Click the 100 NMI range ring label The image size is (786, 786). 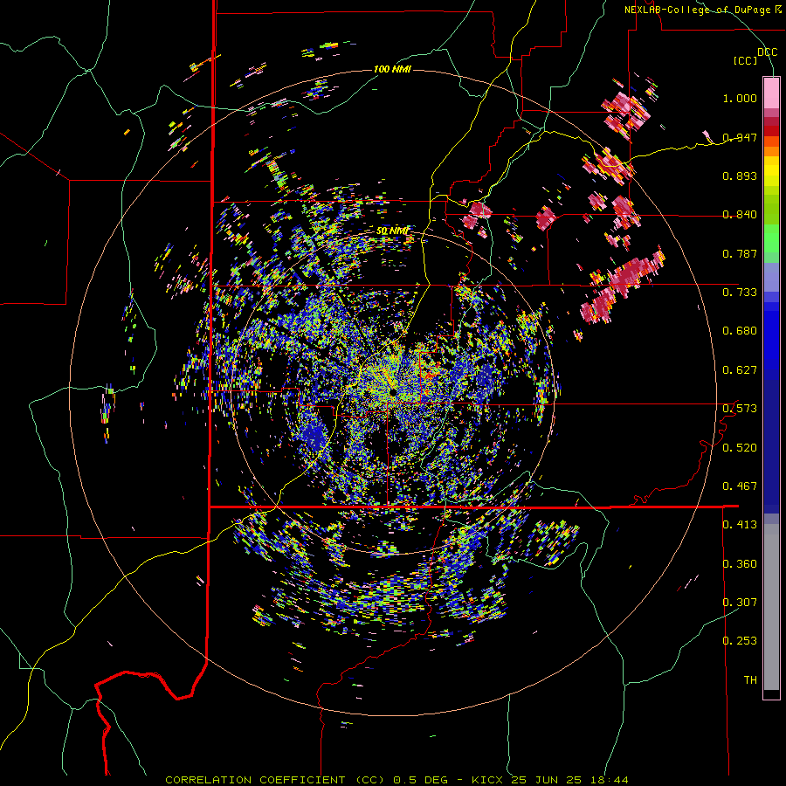[x=392, y=69]
